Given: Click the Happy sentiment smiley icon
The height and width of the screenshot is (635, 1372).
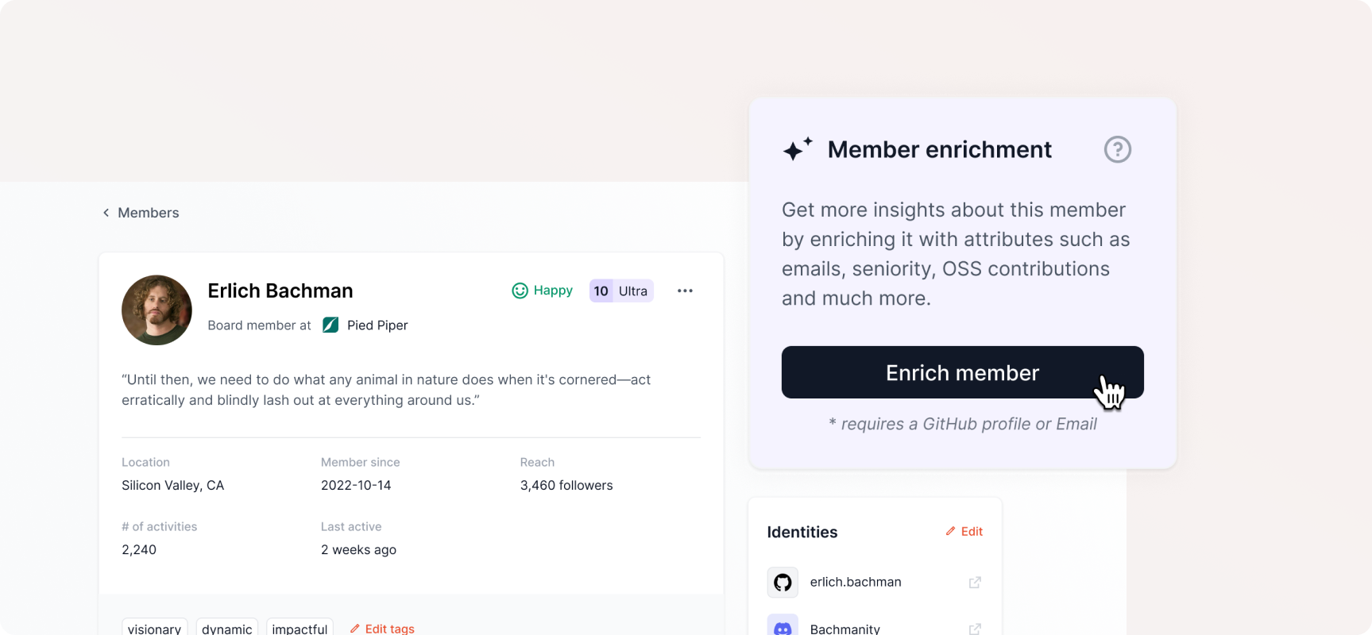Looking at the screenshot, I should click(x=520, y=291).
